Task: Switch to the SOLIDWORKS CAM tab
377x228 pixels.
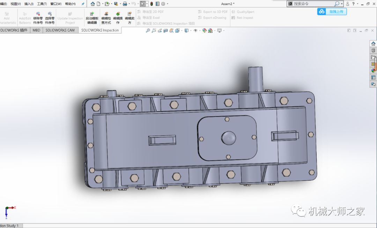Action: pos(60,30)
